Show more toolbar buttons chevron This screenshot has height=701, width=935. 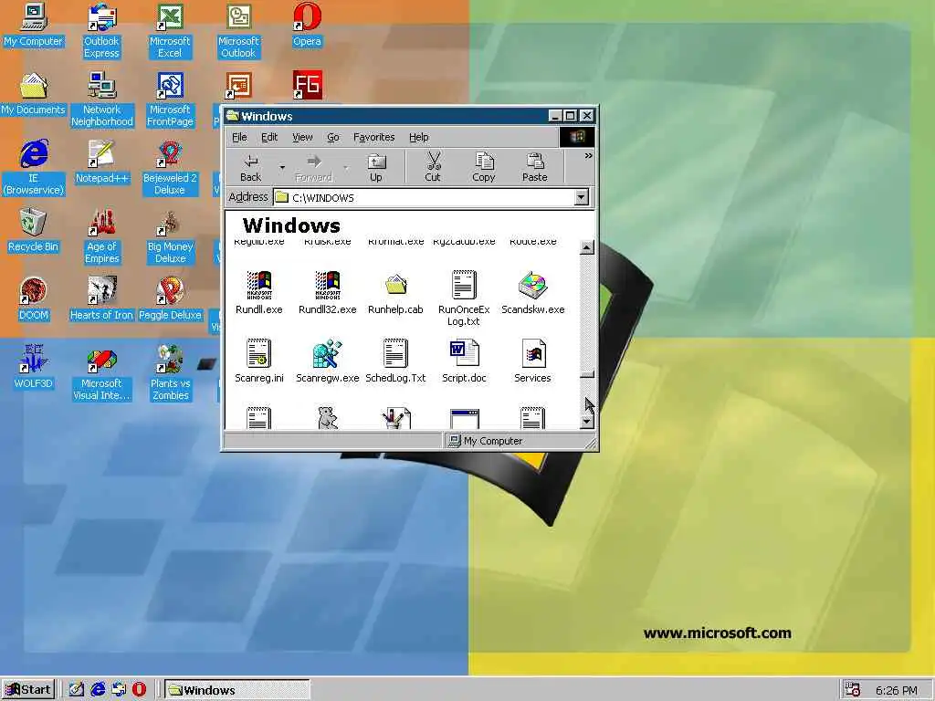589,155
